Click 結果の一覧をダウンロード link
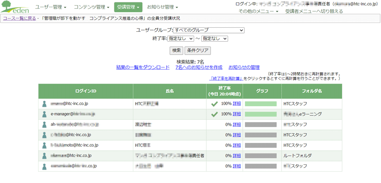 click(143, 67)
